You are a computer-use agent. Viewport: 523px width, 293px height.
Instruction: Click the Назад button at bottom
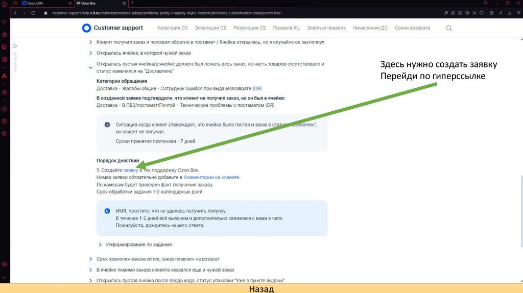(261, 289)
